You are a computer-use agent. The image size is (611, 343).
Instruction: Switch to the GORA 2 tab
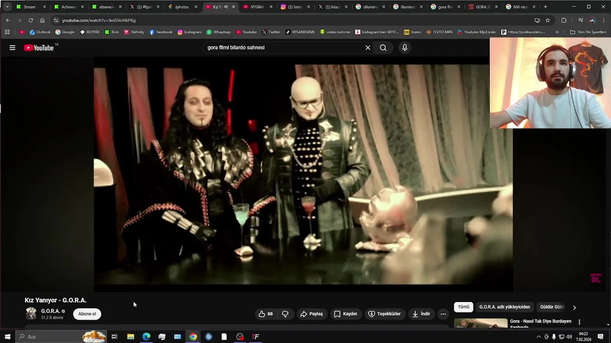[x=484, y=7]
